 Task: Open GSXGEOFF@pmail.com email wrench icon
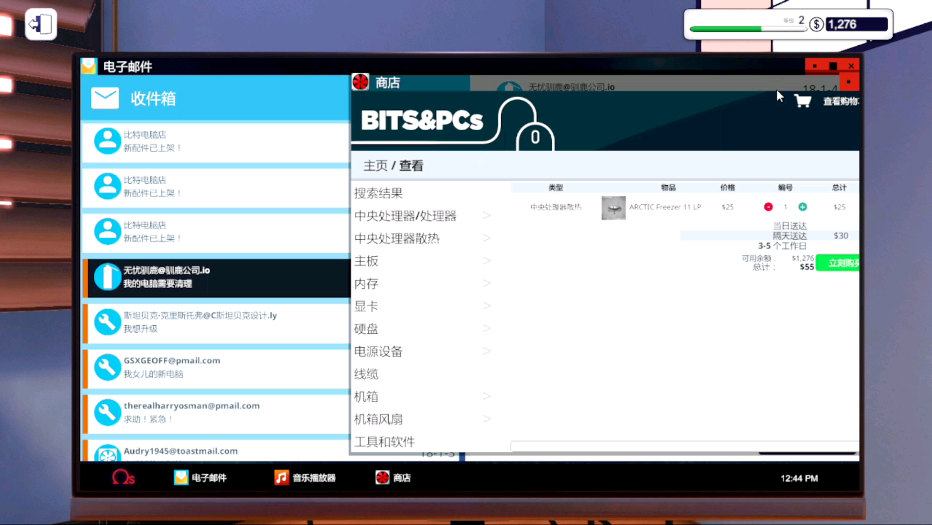tap(107, 367)
